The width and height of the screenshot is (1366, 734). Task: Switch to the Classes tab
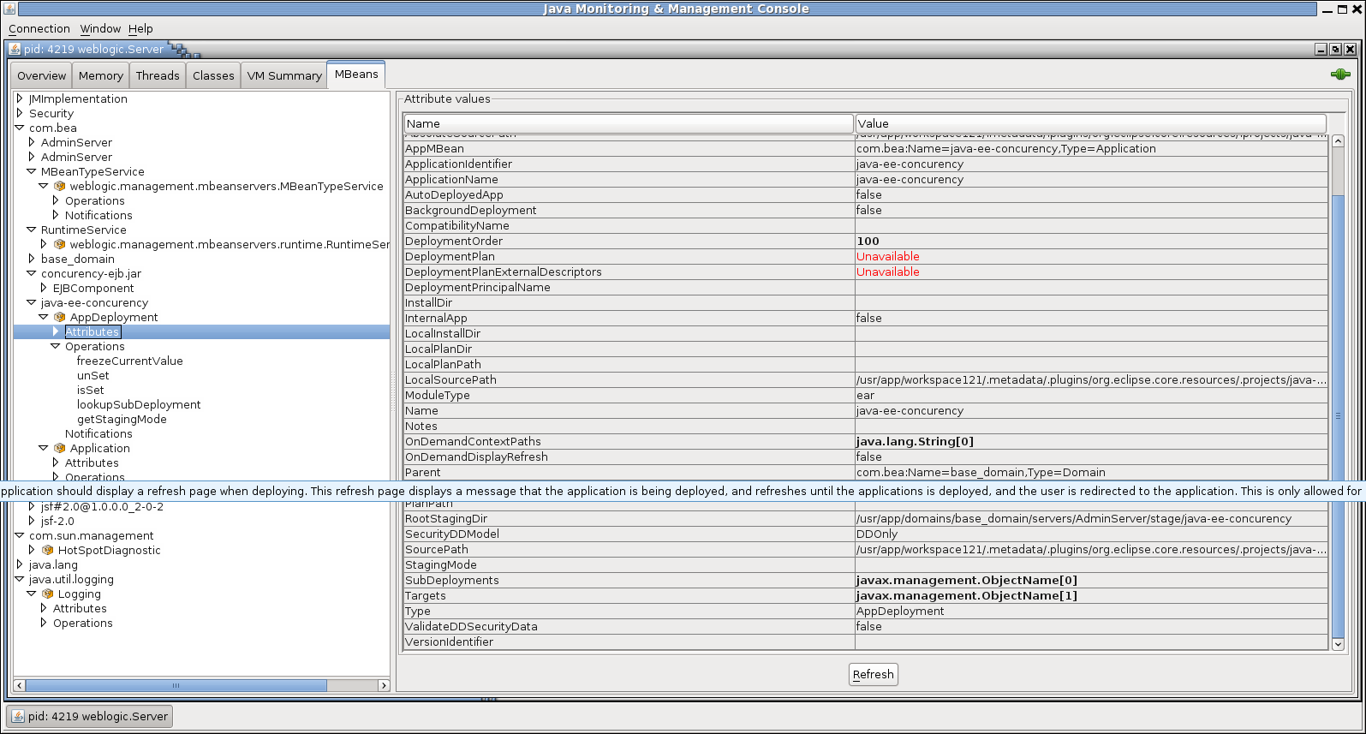213,75
